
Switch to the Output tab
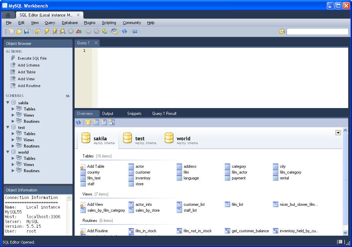[x=108, y=114]
